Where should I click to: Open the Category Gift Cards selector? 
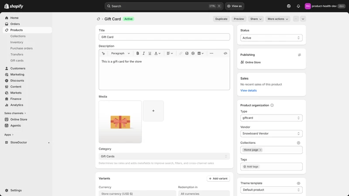pyautogui.click(x=164, y=156)
